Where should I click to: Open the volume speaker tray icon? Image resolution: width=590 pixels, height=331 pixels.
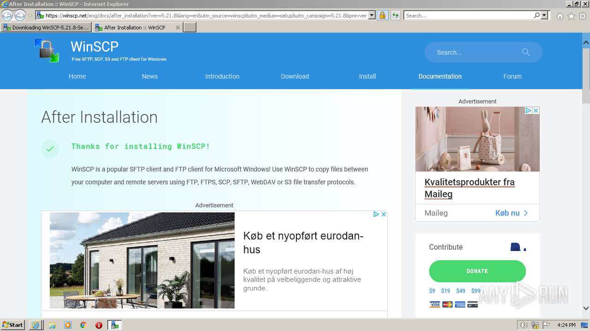[x=524, y=325]
